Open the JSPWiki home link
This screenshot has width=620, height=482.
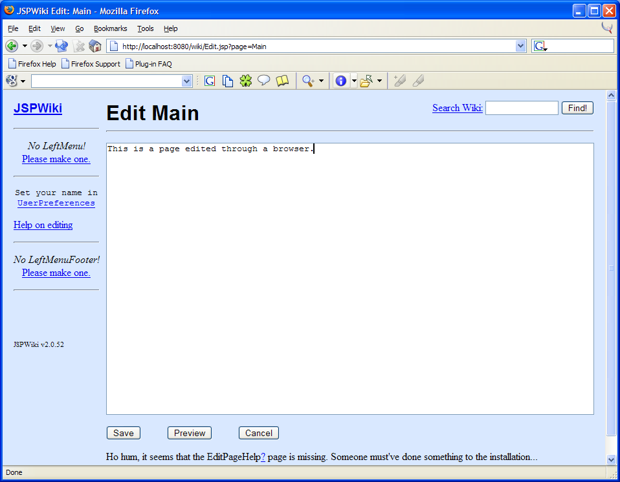pyautogui.click(x=38, y=108)
